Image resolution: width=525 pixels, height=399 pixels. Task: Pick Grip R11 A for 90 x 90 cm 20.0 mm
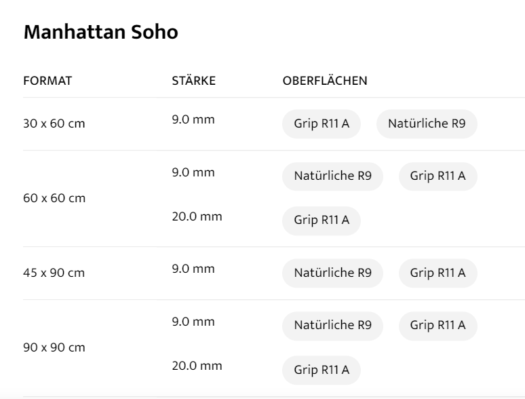[322, 370]
